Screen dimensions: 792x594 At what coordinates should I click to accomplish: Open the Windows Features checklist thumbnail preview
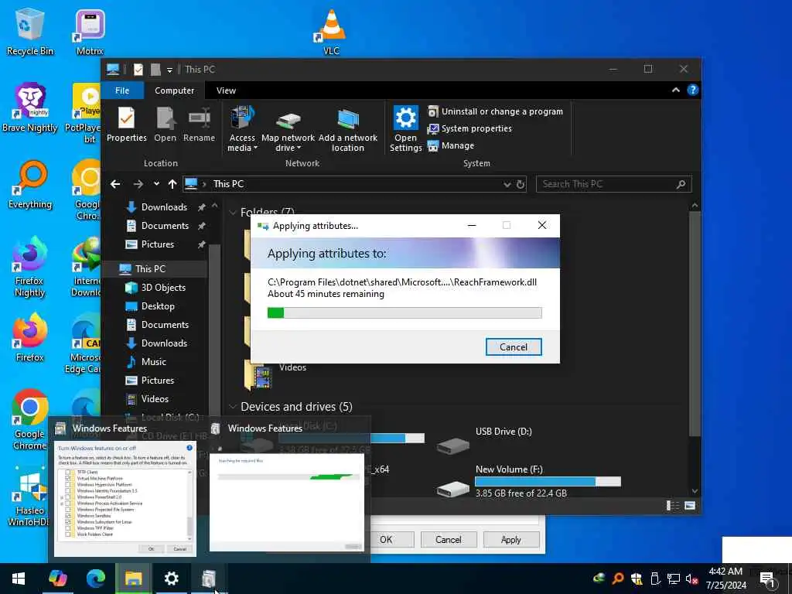[125, 499]
